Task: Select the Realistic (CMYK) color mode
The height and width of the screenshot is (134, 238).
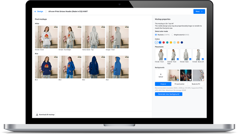Action: (156, 35)
